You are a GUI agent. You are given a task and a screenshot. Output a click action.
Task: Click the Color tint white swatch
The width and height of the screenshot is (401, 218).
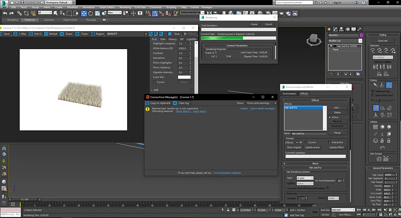[184, 77]
